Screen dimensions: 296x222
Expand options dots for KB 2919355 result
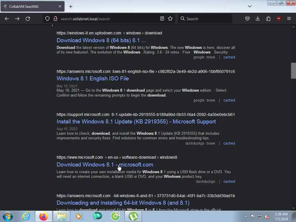(x=219, y=143)
